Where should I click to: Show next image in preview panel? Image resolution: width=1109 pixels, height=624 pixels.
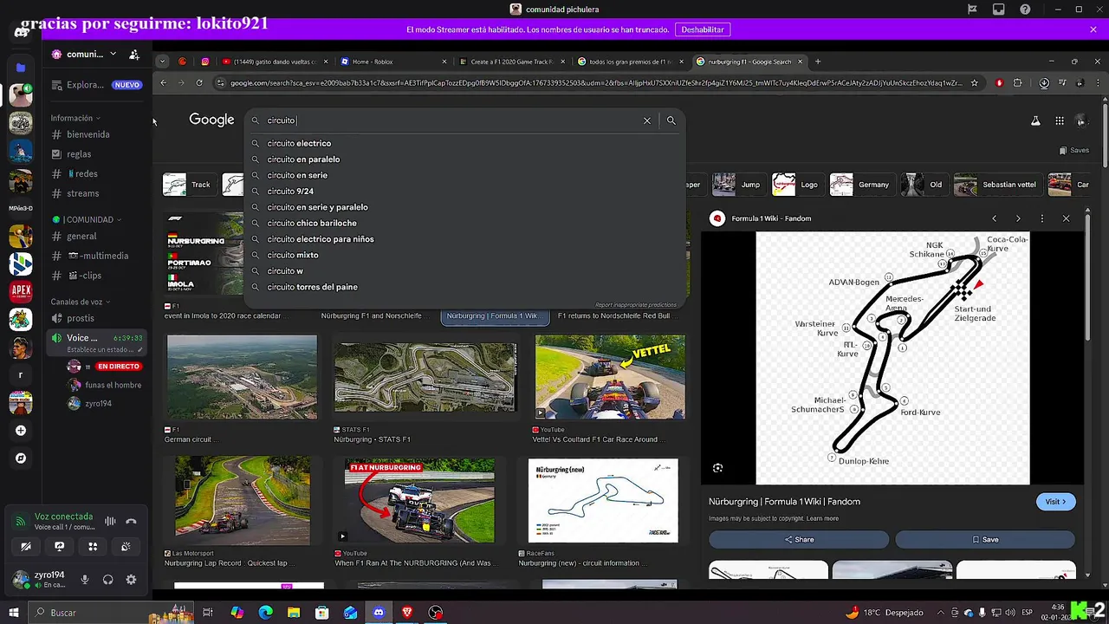click(x=1018, y=218)
